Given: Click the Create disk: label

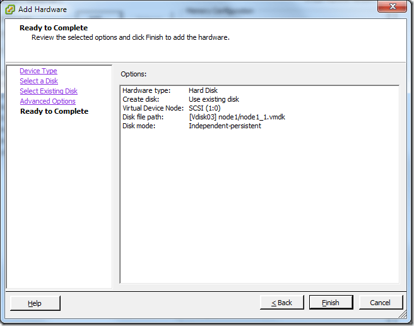Looking at the screenshot, I should click(x=141, y=99).
